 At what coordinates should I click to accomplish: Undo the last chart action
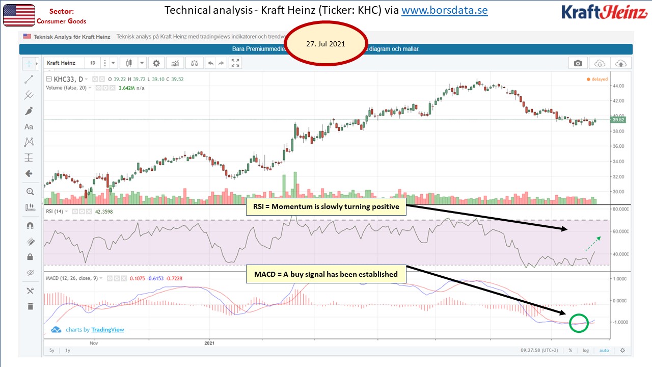[211, 63]
